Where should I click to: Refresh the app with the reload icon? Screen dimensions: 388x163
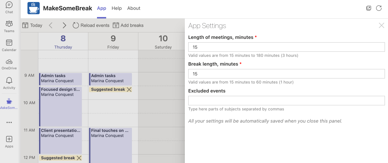pyautogui.click(x=379, y=8)
